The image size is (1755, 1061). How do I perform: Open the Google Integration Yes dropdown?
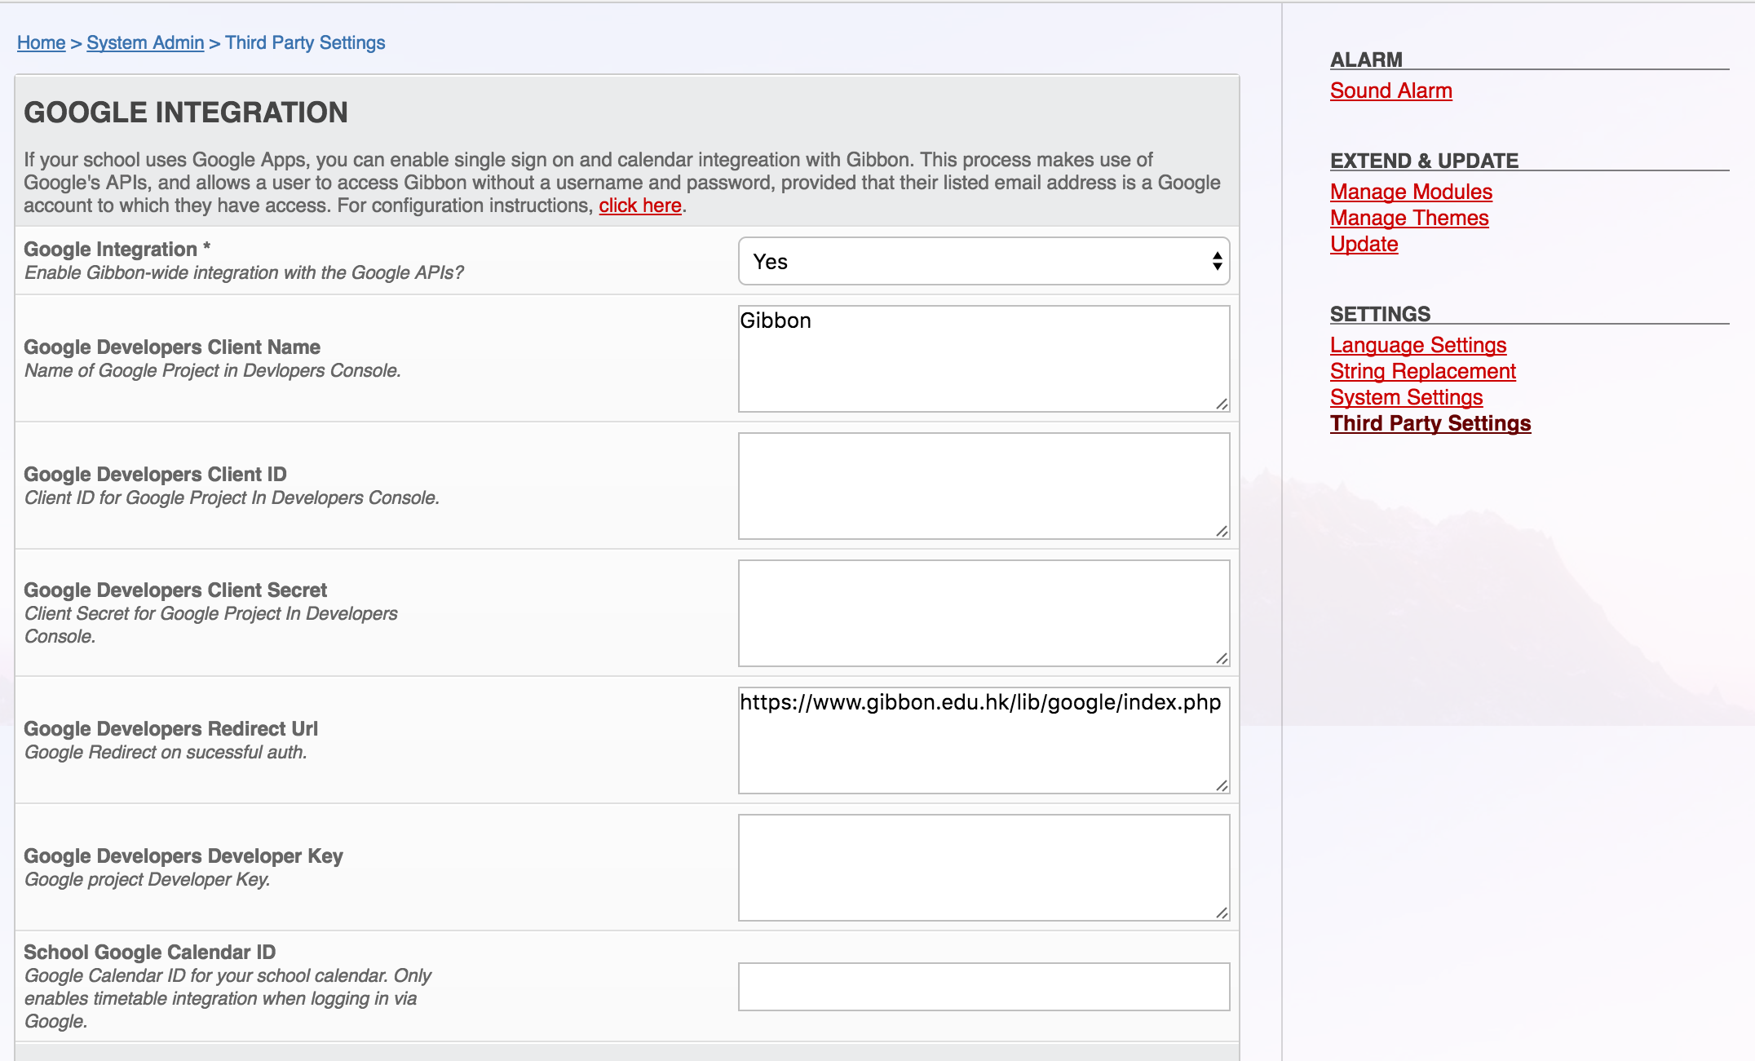coord(984,261)
